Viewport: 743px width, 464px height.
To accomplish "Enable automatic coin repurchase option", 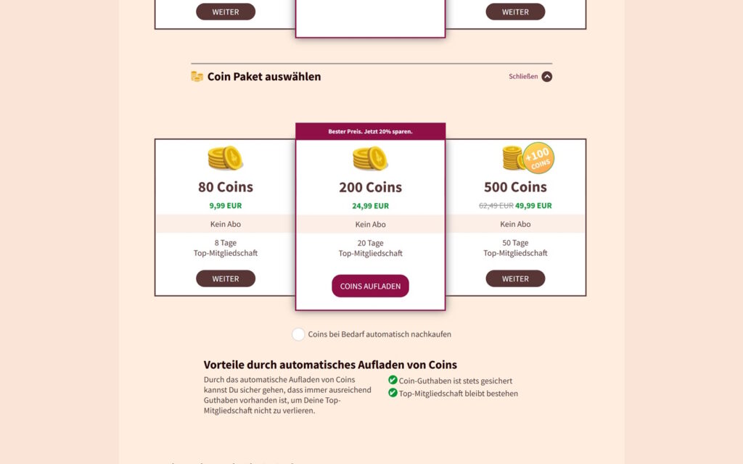I will coord(298,334).
